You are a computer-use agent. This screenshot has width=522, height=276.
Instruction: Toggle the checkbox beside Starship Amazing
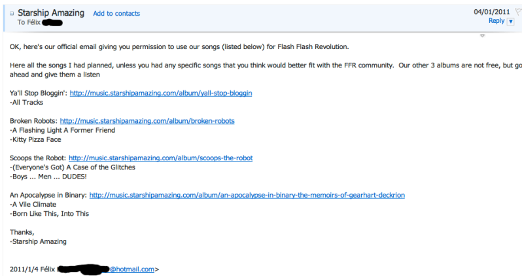coord(12,13)
